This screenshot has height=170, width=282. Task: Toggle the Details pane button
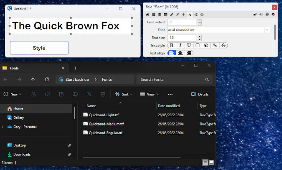[200, 94]
